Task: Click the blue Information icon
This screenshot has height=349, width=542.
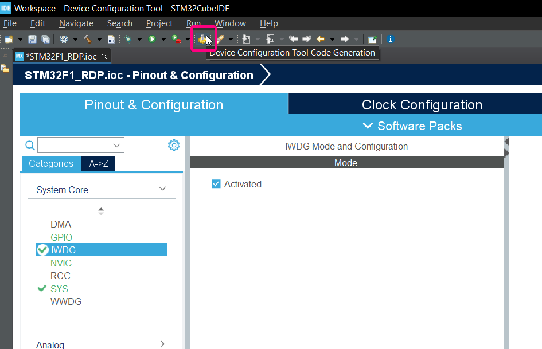Action: pos(390,39)
